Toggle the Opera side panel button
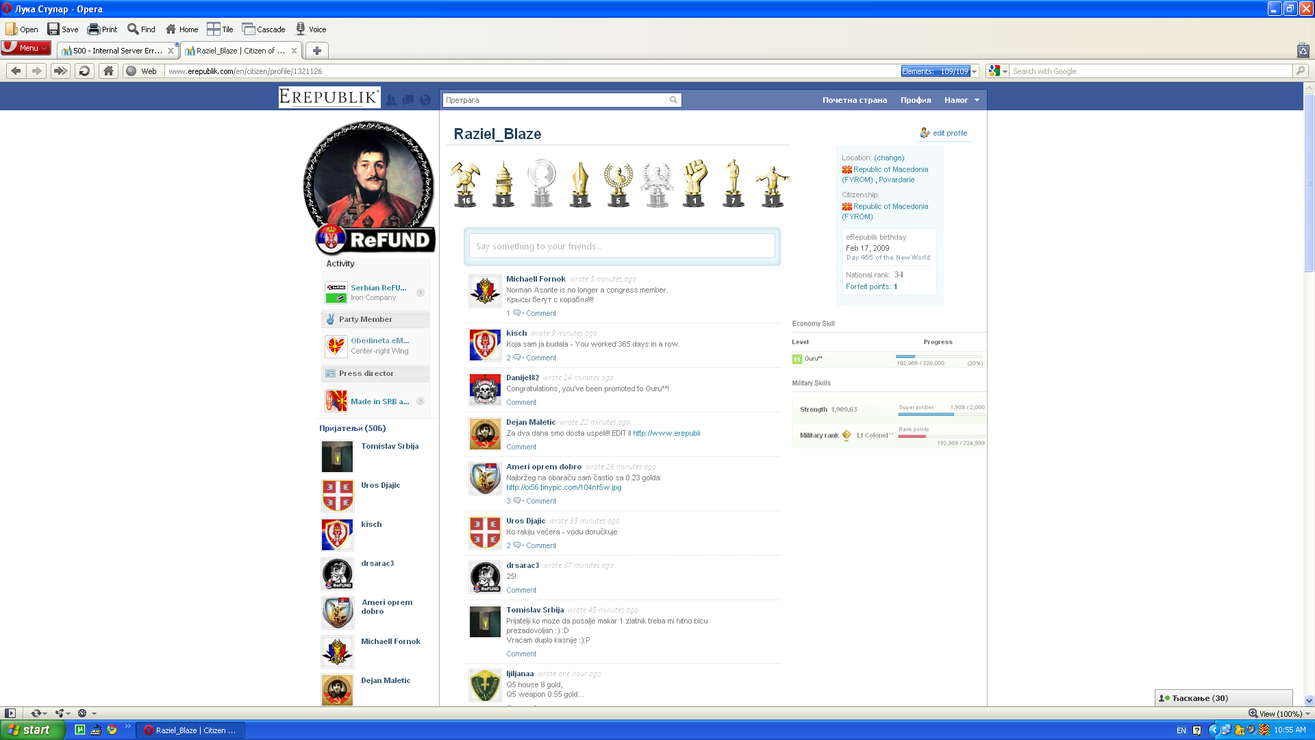The image size is (1315, 740). 10,713
